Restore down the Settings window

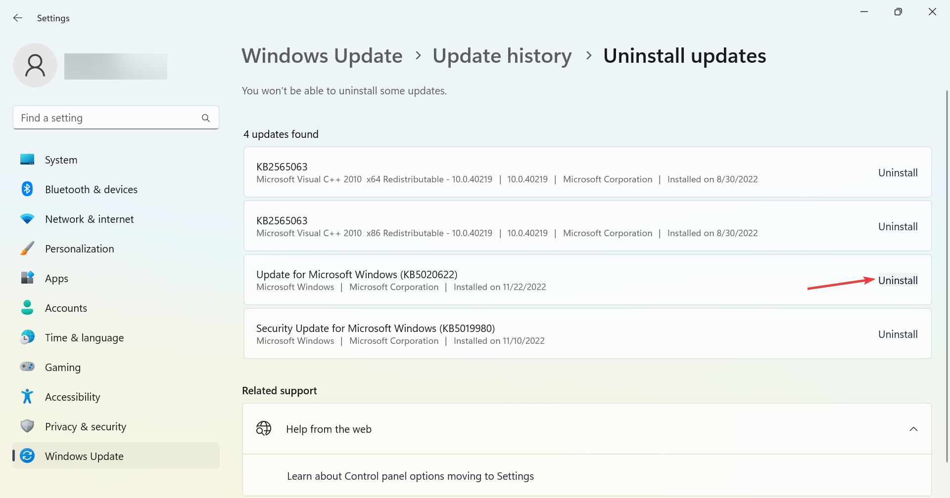[898, 12]
